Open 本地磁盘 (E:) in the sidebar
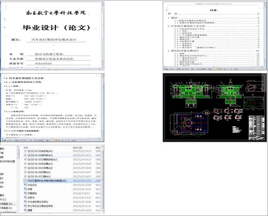This screenshot has height=216, width=268. point(6,208)
